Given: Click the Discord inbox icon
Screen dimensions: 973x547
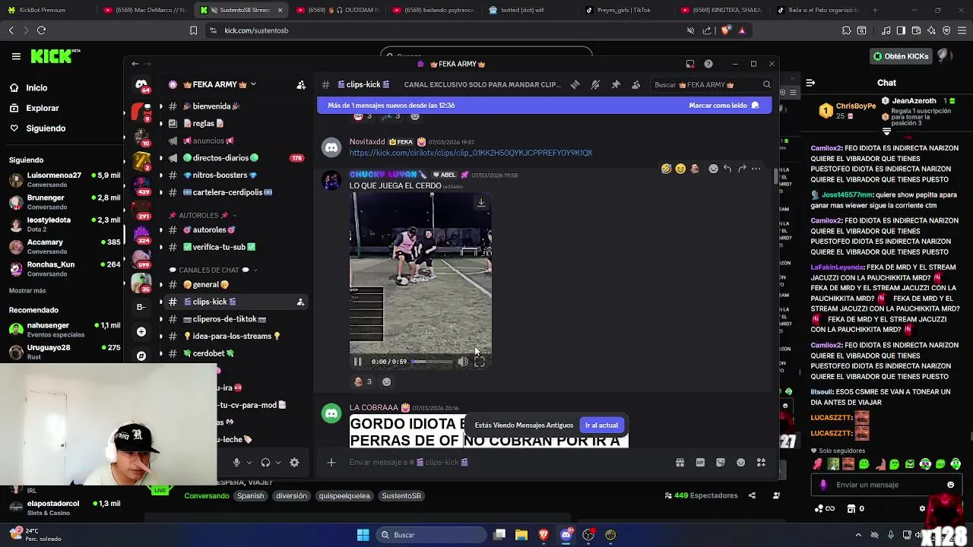Looking at the screenshot, I should pos(690,64).
